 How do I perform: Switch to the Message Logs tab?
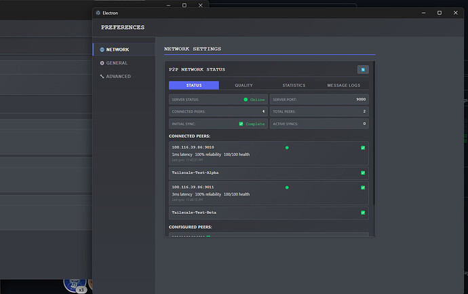(x=343, y=86)
